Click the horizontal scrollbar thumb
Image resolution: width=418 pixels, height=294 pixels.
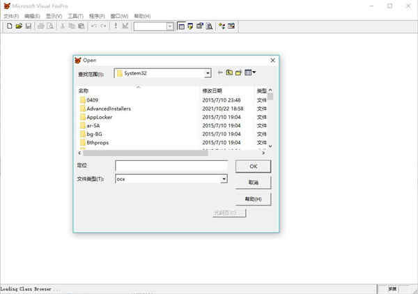146,153
